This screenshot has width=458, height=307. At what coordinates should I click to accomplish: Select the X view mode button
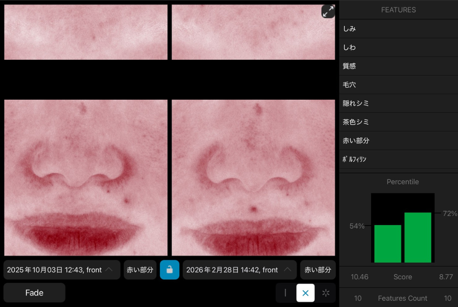(305, 293)
